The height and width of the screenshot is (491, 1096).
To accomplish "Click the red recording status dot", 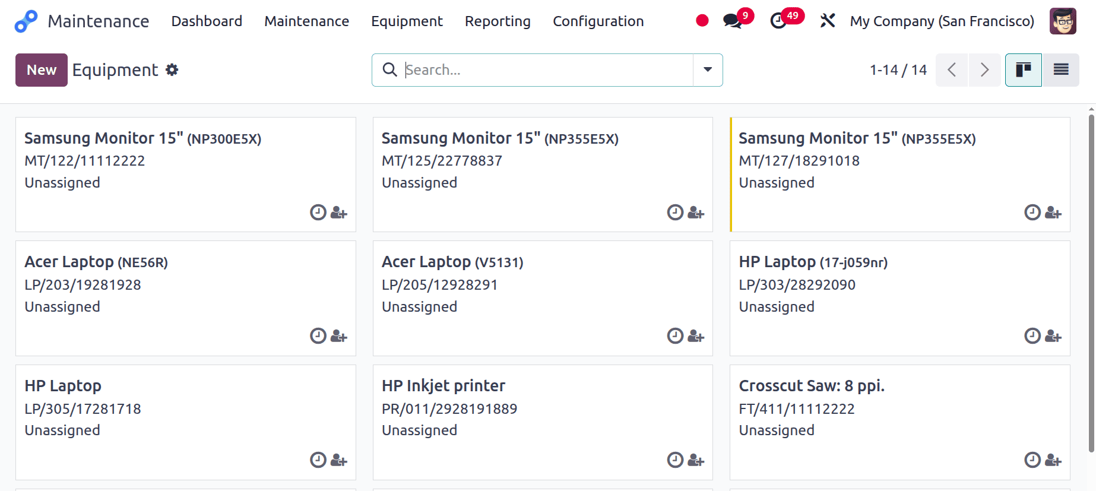I will pos(702,21).
